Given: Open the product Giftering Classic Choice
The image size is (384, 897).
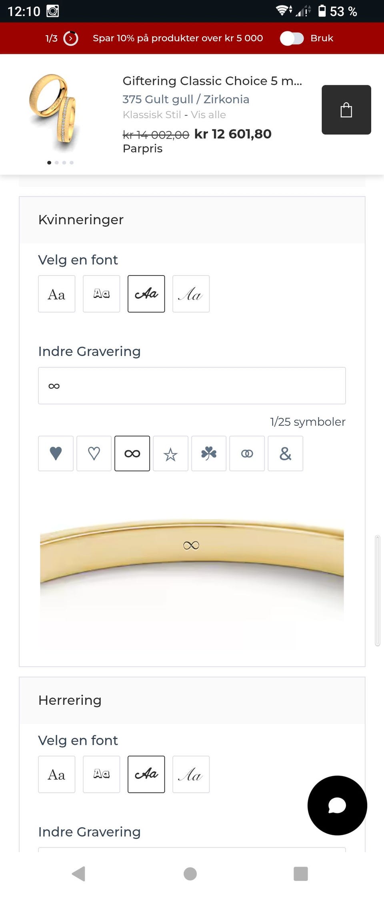Looking at the screenshot, I should point(213,80).
